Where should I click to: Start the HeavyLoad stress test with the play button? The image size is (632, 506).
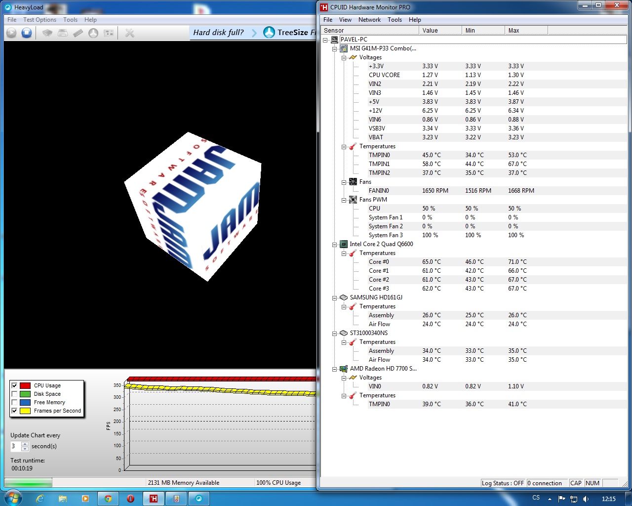tap(11, 33)
